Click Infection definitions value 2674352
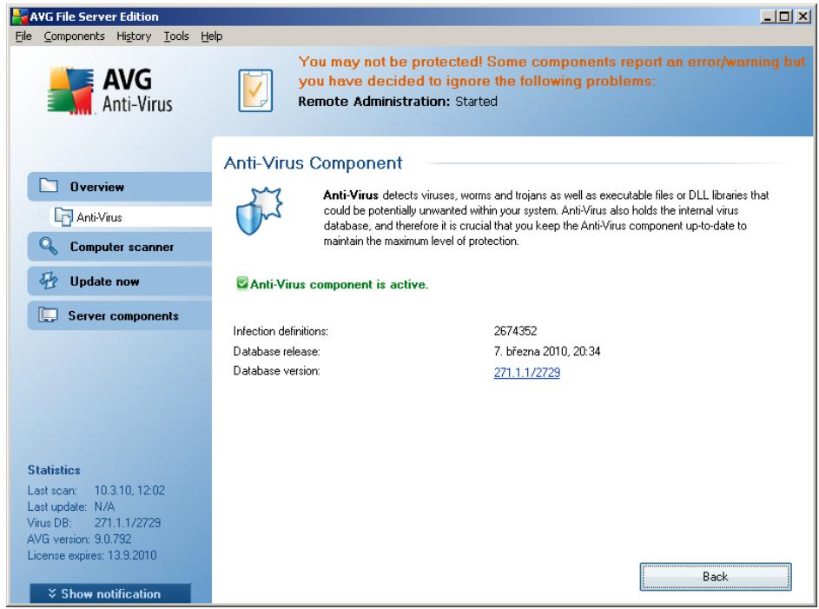 click(515, 331)
